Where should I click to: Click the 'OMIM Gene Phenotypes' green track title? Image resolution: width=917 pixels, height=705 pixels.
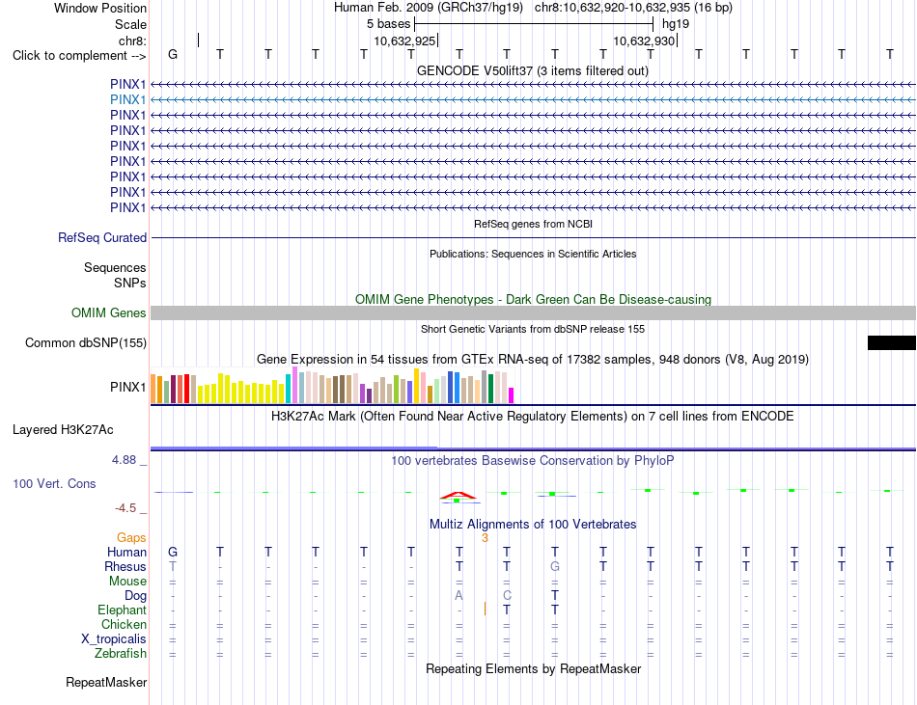click(533, 299)
